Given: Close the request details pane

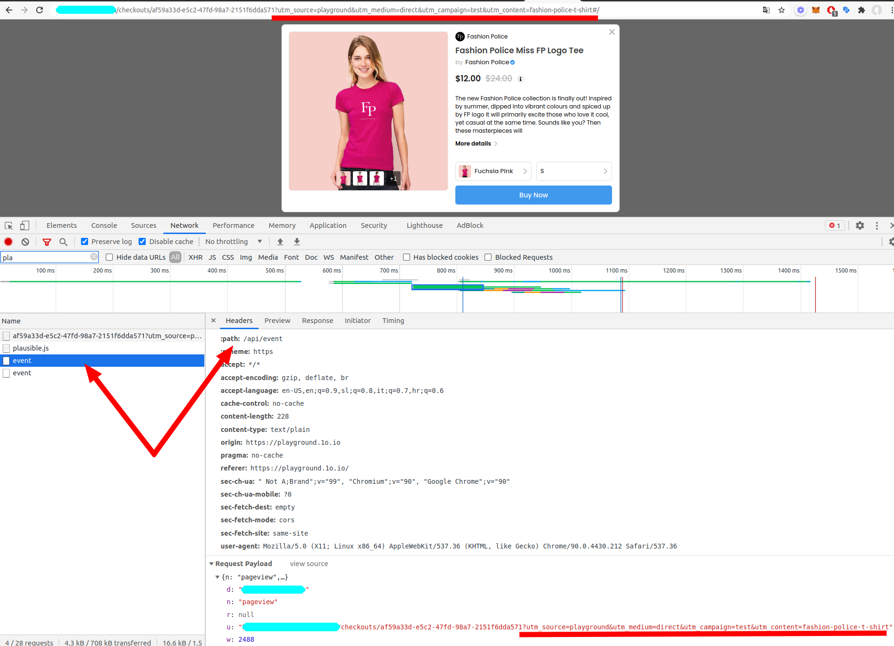Looking at the screenshot, I should pos(213,321).
